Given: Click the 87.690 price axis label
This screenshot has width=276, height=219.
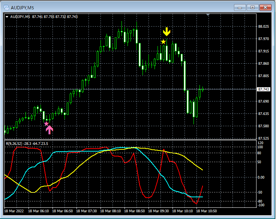Looking at the screenshot, I should pos(264,101).
